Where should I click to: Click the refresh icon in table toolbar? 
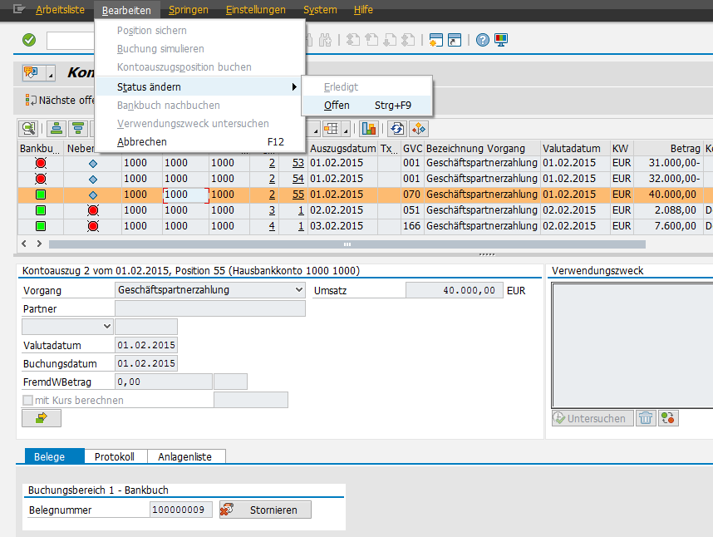pyautogui.click(x=397, y=128)
